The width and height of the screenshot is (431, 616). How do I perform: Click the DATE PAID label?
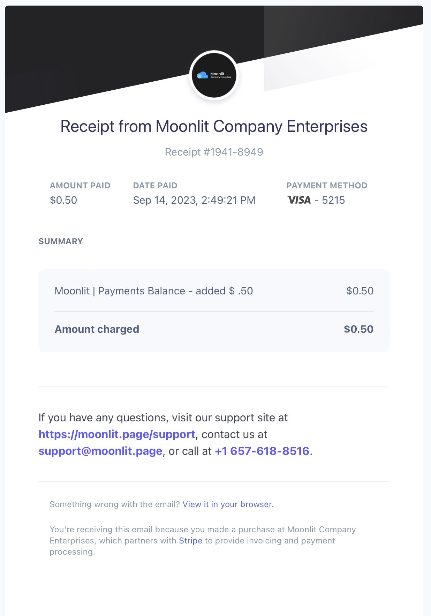point(155,186)
